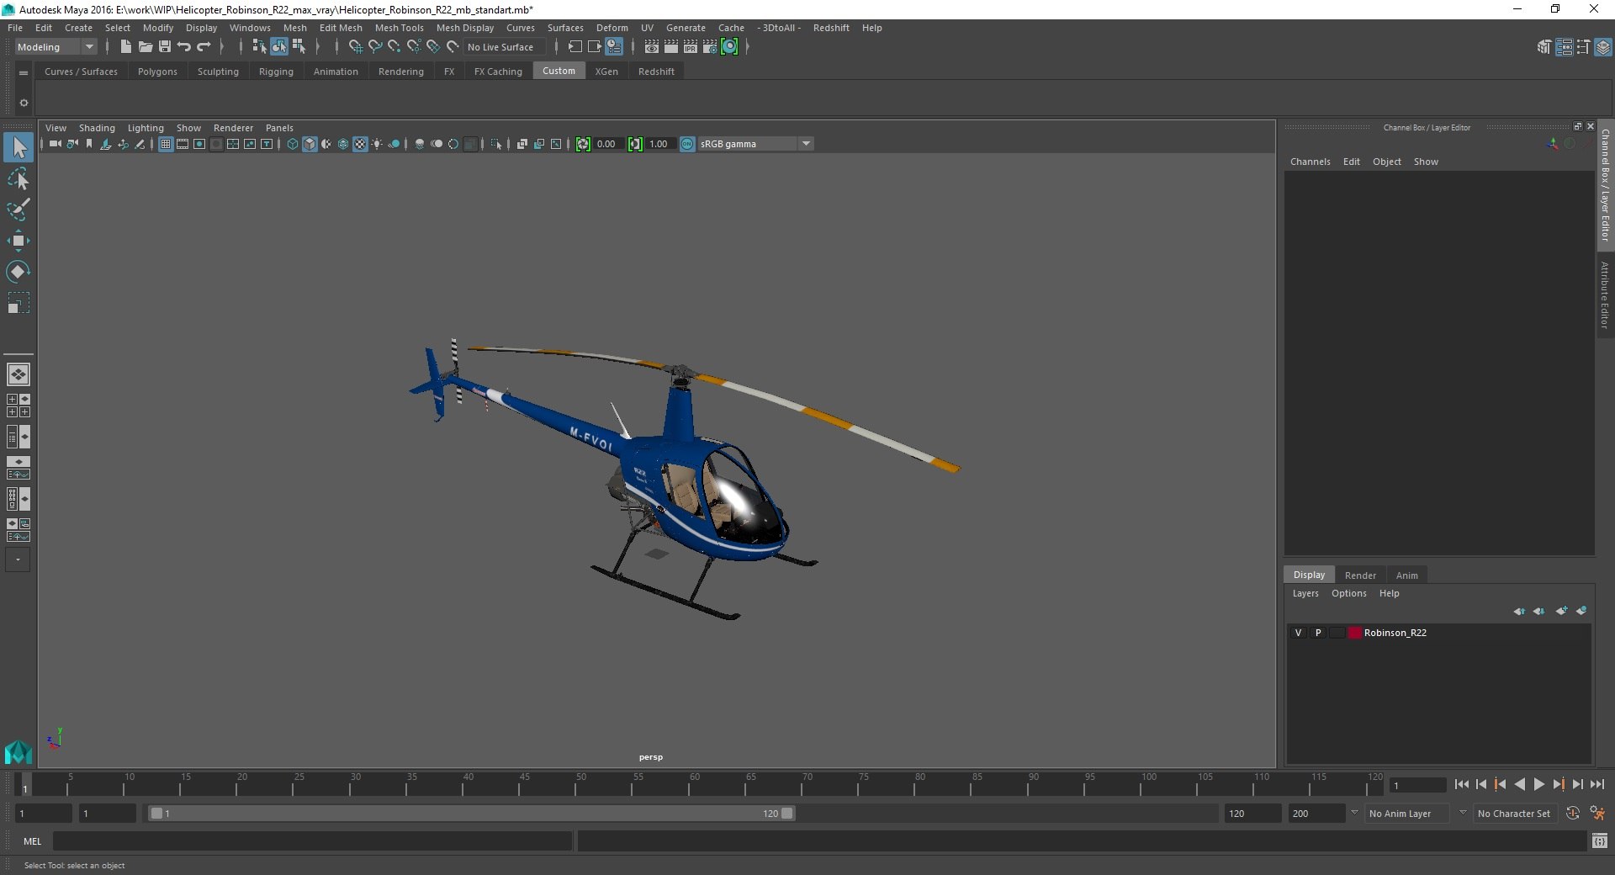Screen dimensions: 1615x875
Task: Start IPR render
Action: (x=691, y=47)
